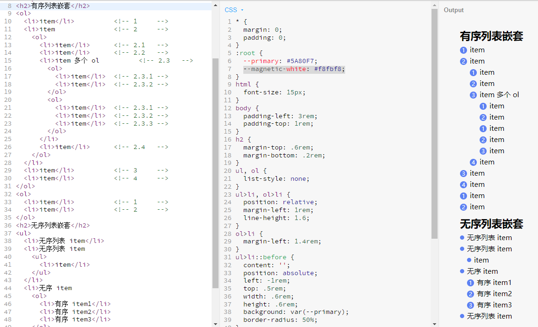538x327 pixels.
Task: Click round dot bullet beside '无序 item' in Output
Action: click(462, 271)
